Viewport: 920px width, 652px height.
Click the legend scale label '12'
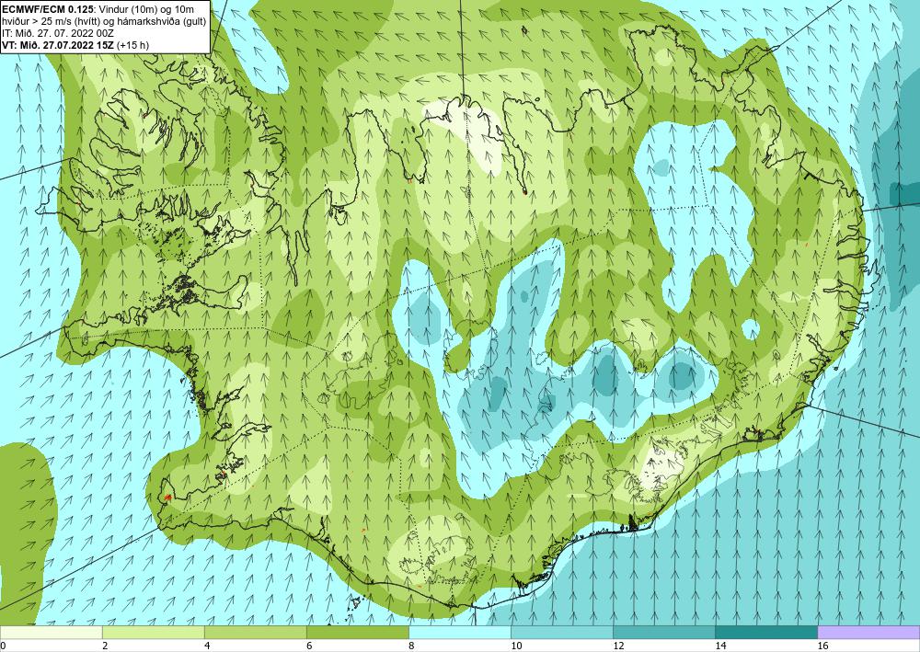click(x=618, y=646)
